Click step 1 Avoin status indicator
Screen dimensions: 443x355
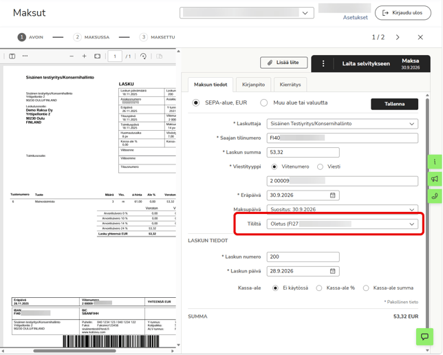(x=30, y=37)
